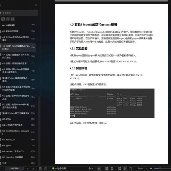The height and width of the screenshot is (171, 171).
Task: Click the add bookmark icon
Action: pyautogui.click(x=8, y=19)
